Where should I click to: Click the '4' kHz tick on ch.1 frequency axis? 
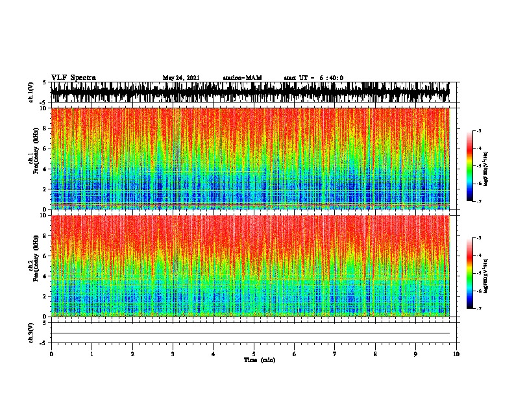[x=45, y=169]
